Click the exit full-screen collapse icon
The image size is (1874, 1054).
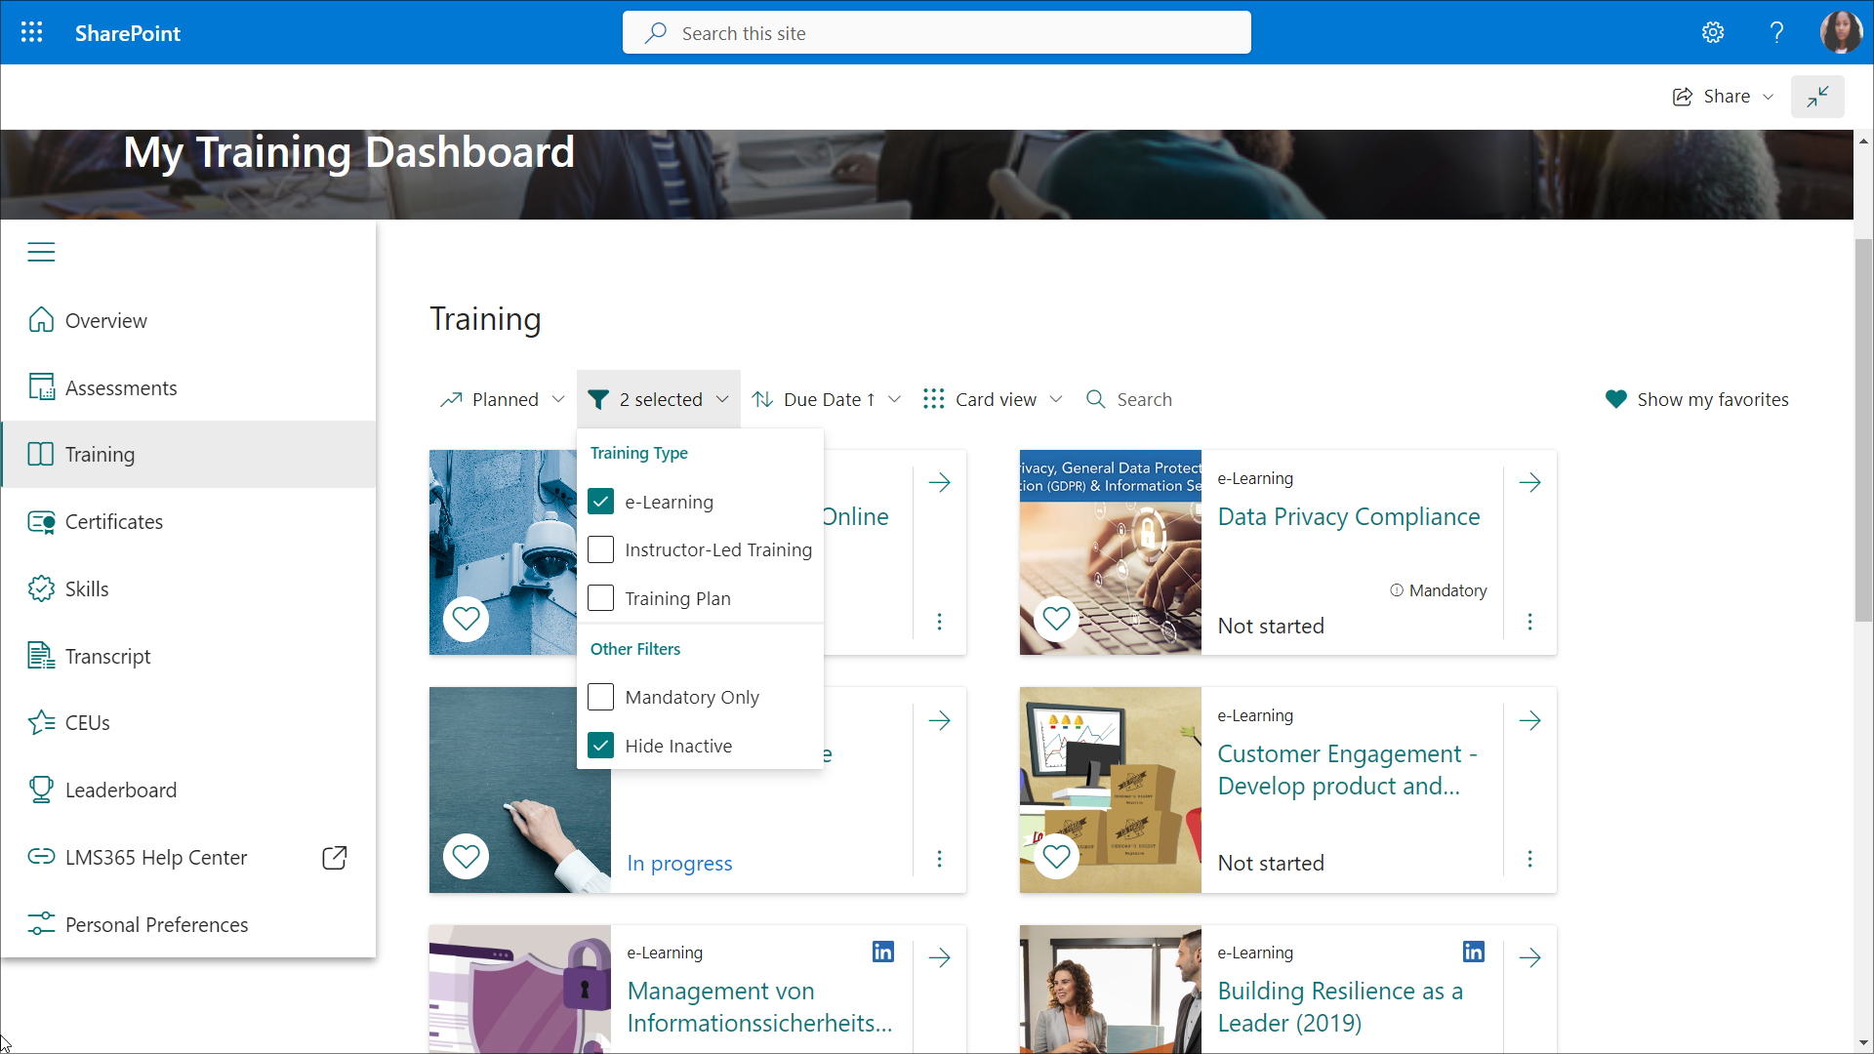click(x=1817, y=97)
